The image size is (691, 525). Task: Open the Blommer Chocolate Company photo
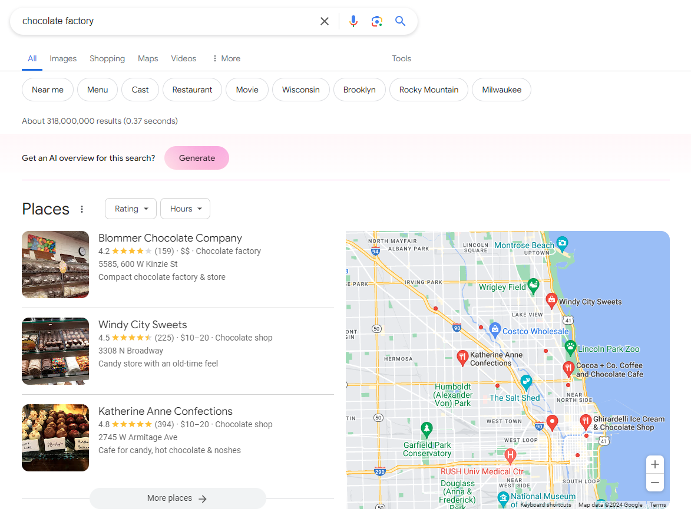coord(55,265)
